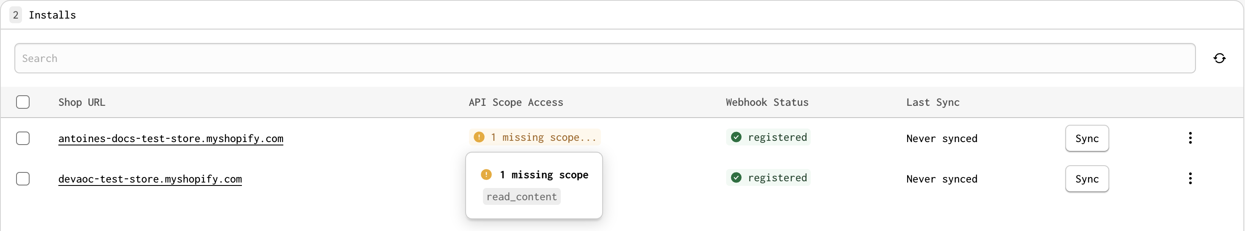Click the refresh installs icon
This screenshot has height=231, width=1245.
tap(1219, 58)
